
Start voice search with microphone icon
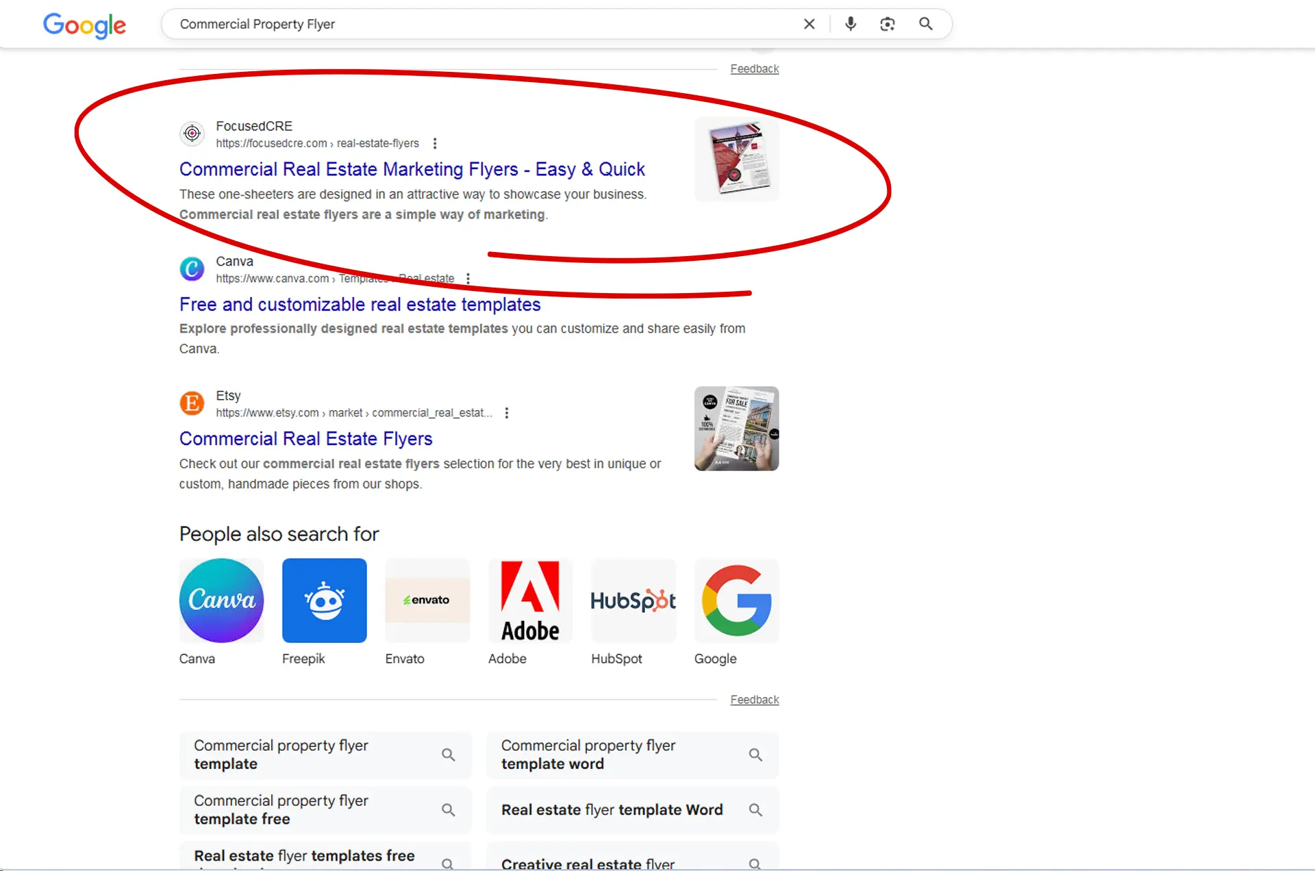point(850,24)
